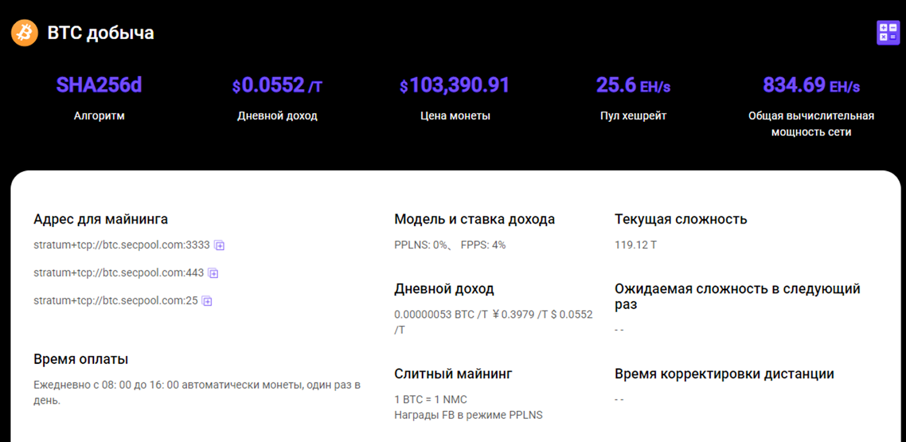The height and width of the screenshot is (442, 906).
Task: Click the '0.00000053 BTC /T' income details
Action: (x=493, y=322)
